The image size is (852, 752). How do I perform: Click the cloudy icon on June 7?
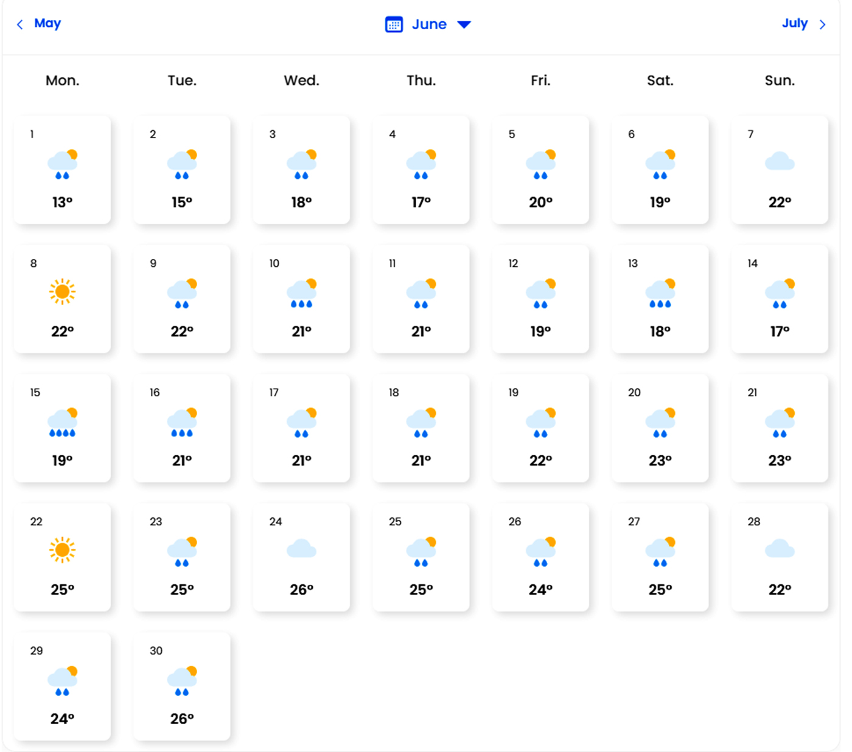[780, 162]
